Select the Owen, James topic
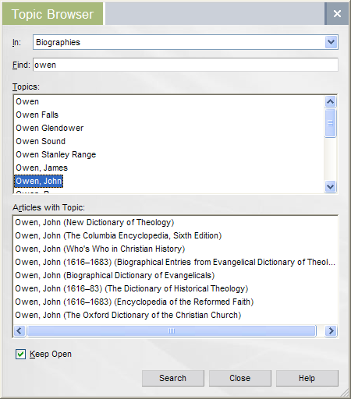This screenshot has width=351, height=399. pyautogui.click(x=41, y=168)
